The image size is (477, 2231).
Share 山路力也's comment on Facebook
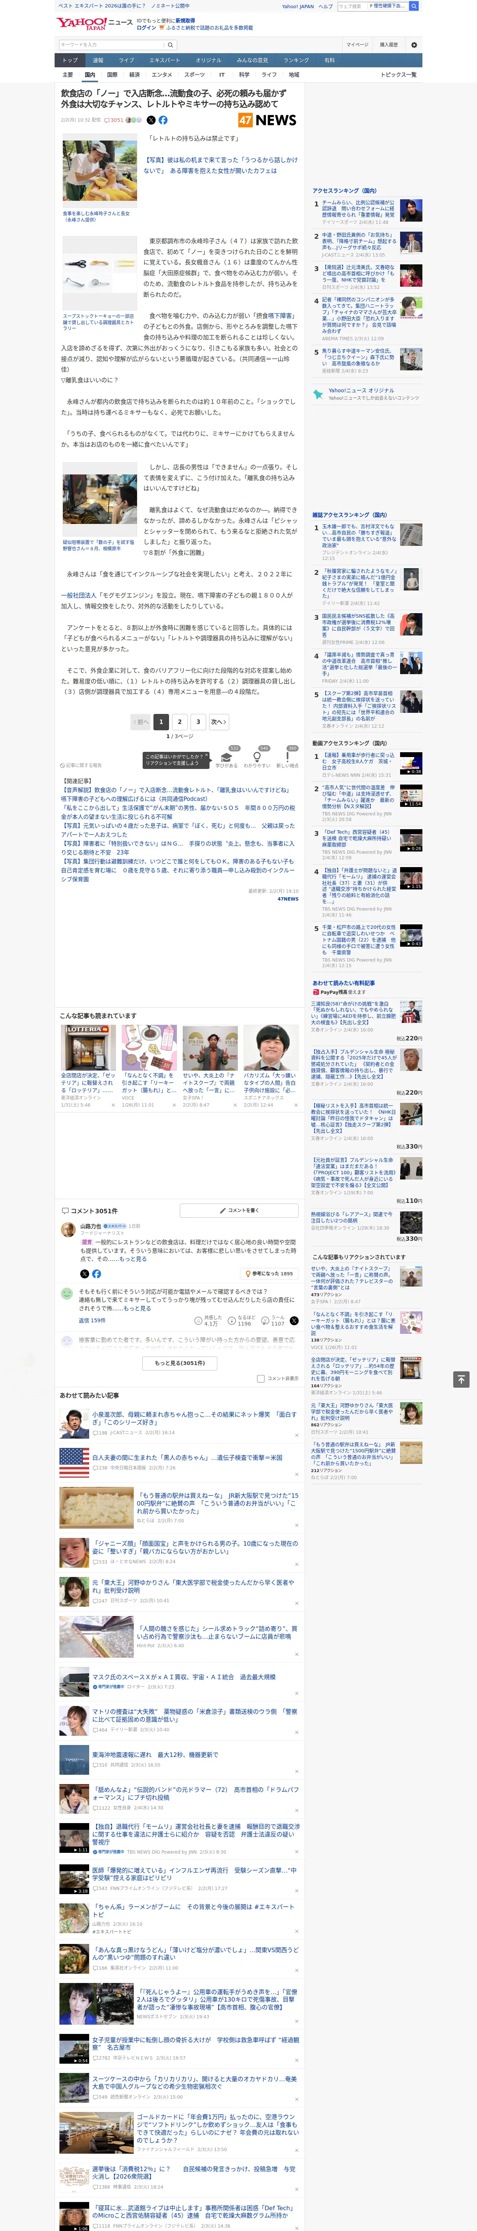96,1274
